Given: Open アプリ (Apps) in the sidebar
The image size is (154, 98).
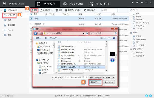Looking at the screenshot, I should [8, 30].
